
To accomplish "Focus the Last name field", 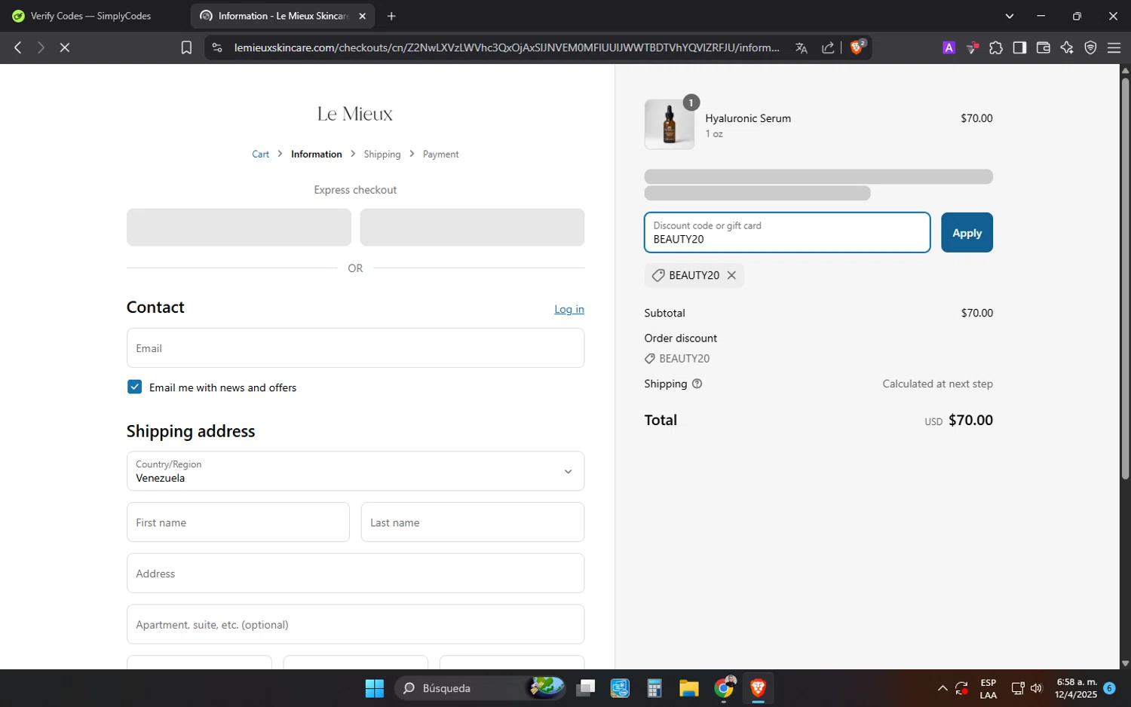I will 473,522.
